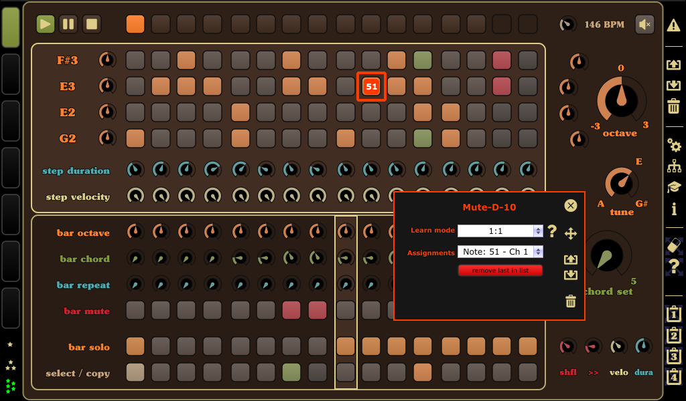This screenshot has width=686, height=401.
Task: Click the green select / copy button
Action: (291, 372)
